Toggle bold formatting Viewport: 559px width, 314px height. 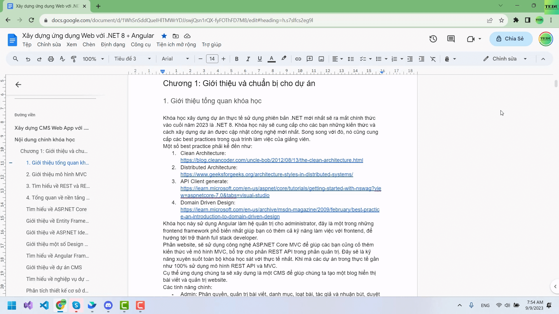(x=236, y=59)
